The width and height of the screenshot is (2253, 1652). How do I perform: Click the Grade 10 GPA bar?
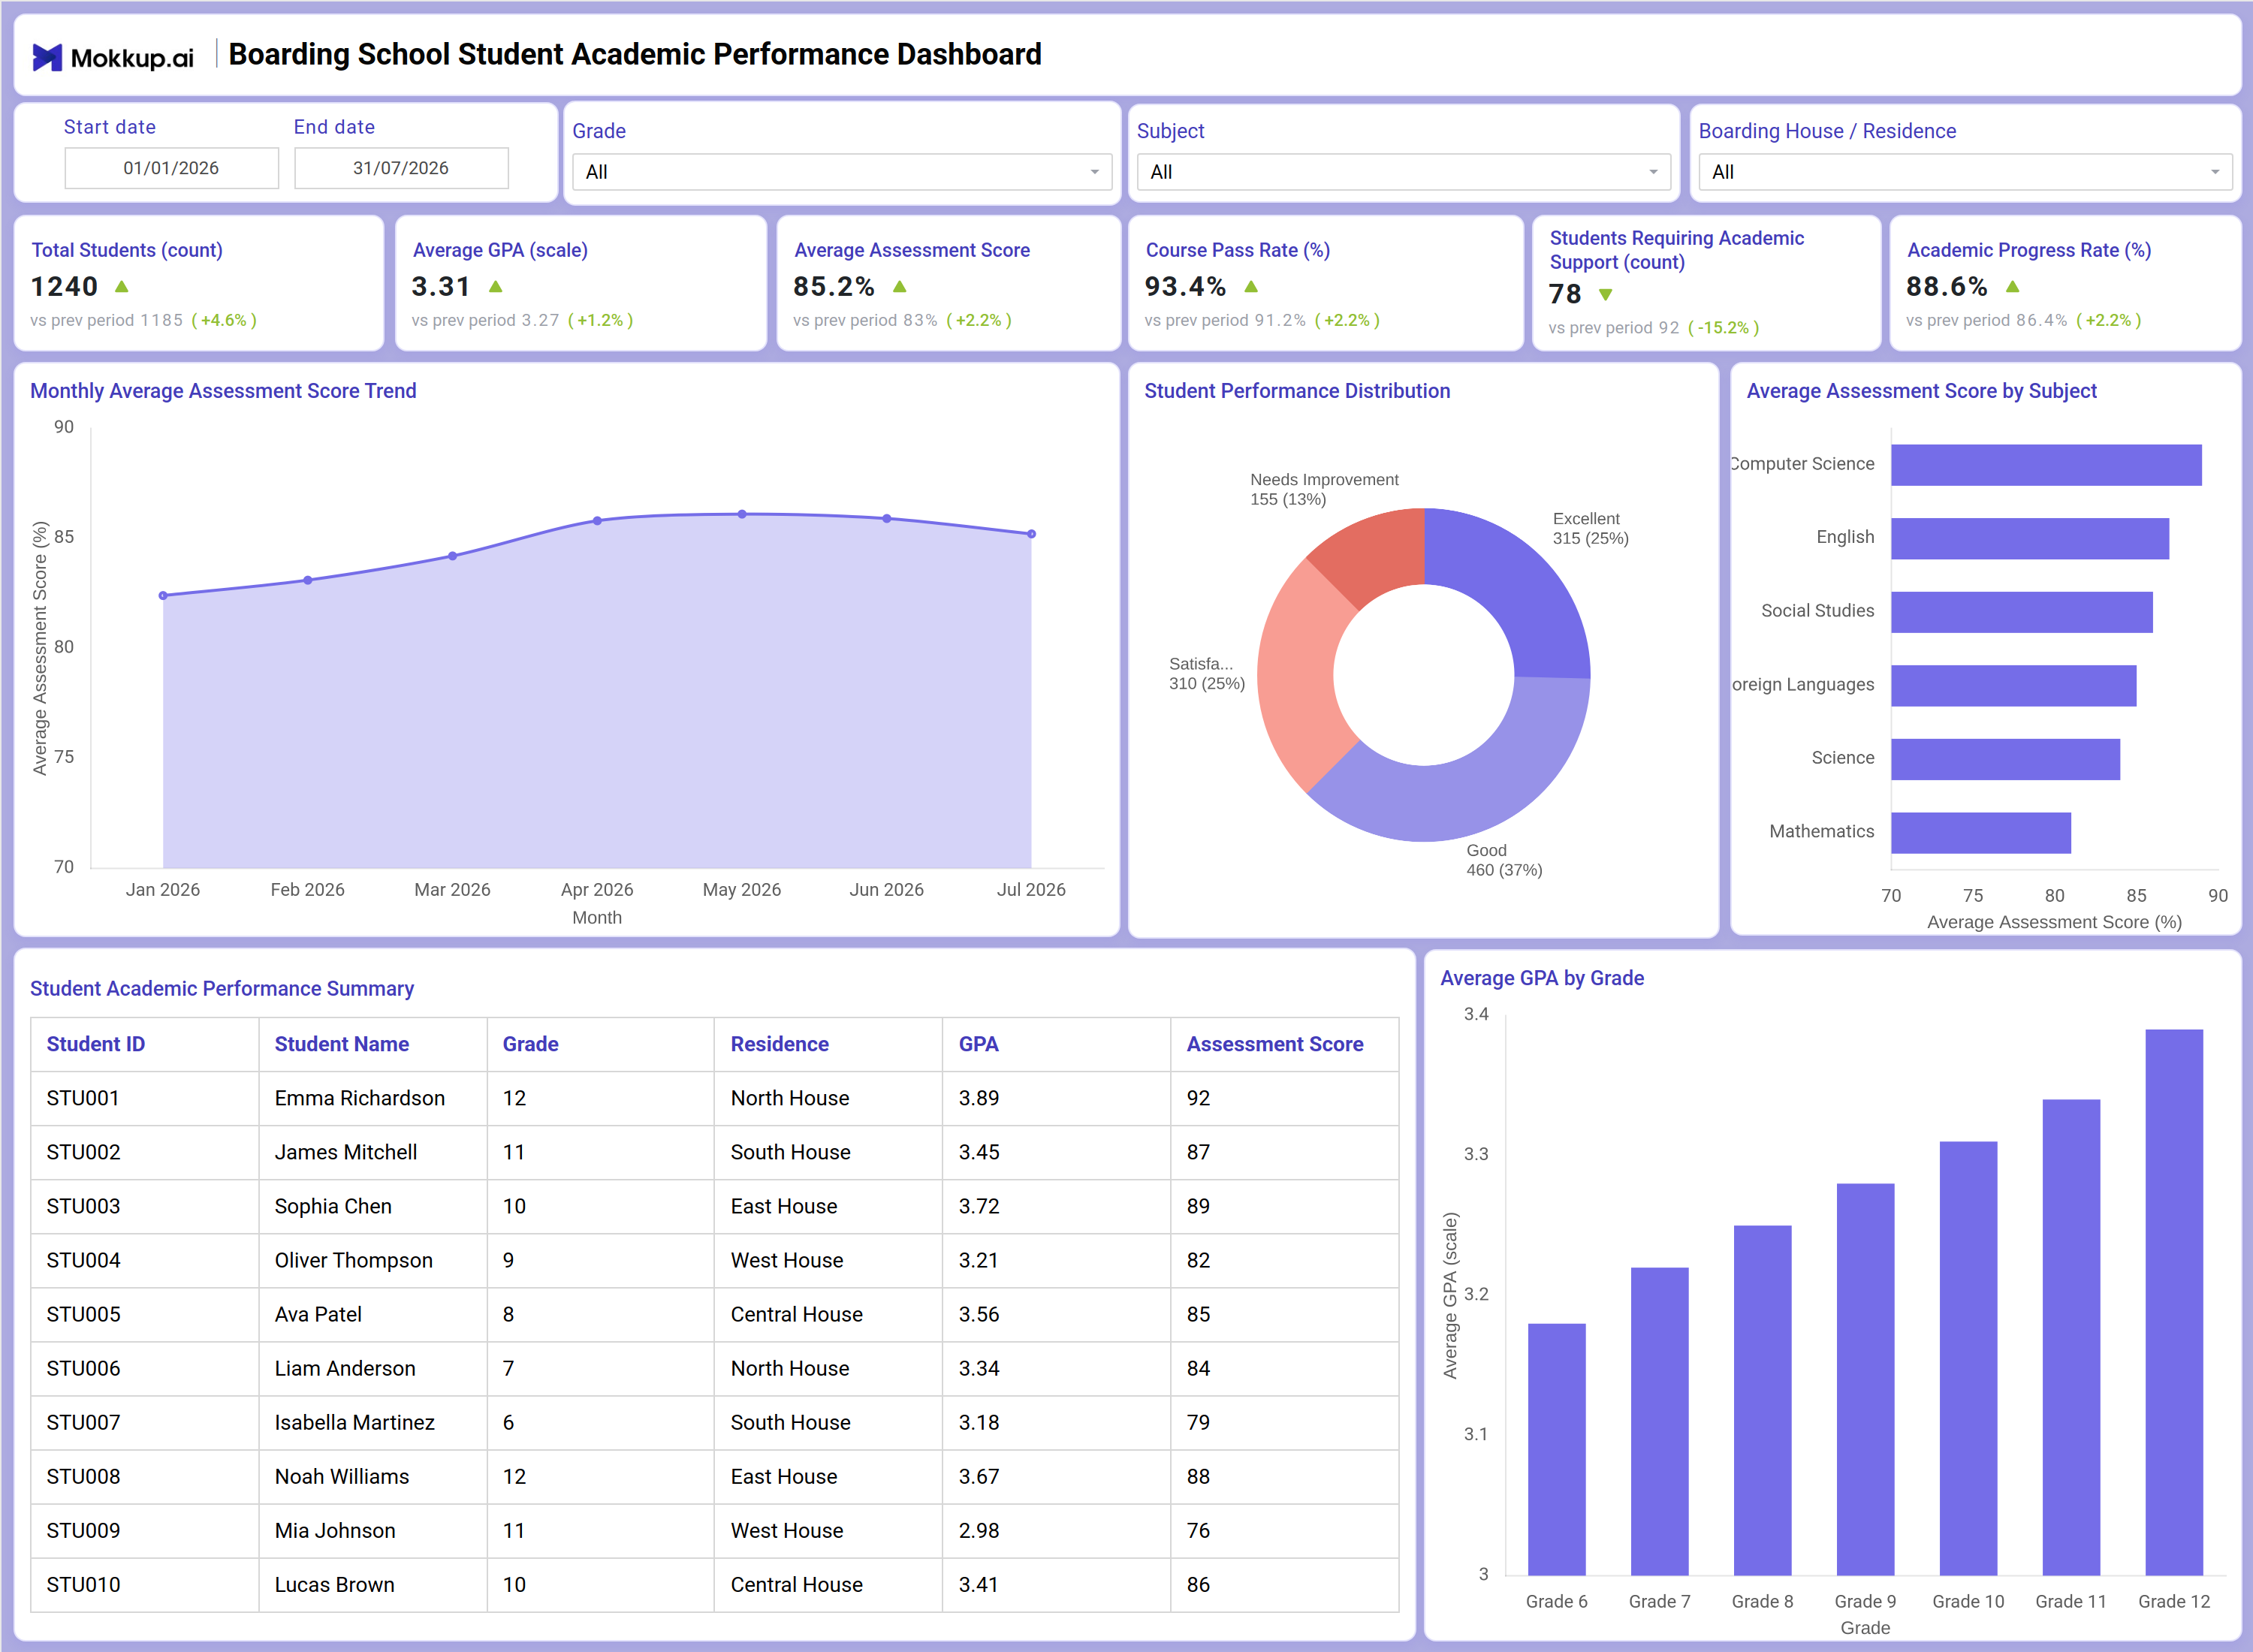(x=1969, y=1359)
